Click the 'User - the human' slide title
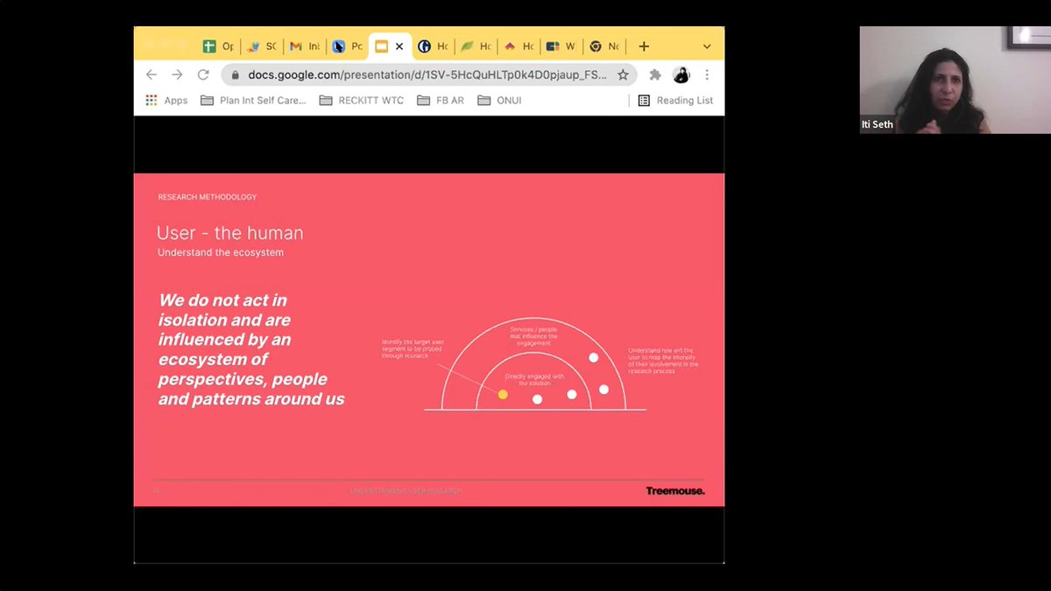Viewport: 1051px width, 591px height. coord(230,233)
